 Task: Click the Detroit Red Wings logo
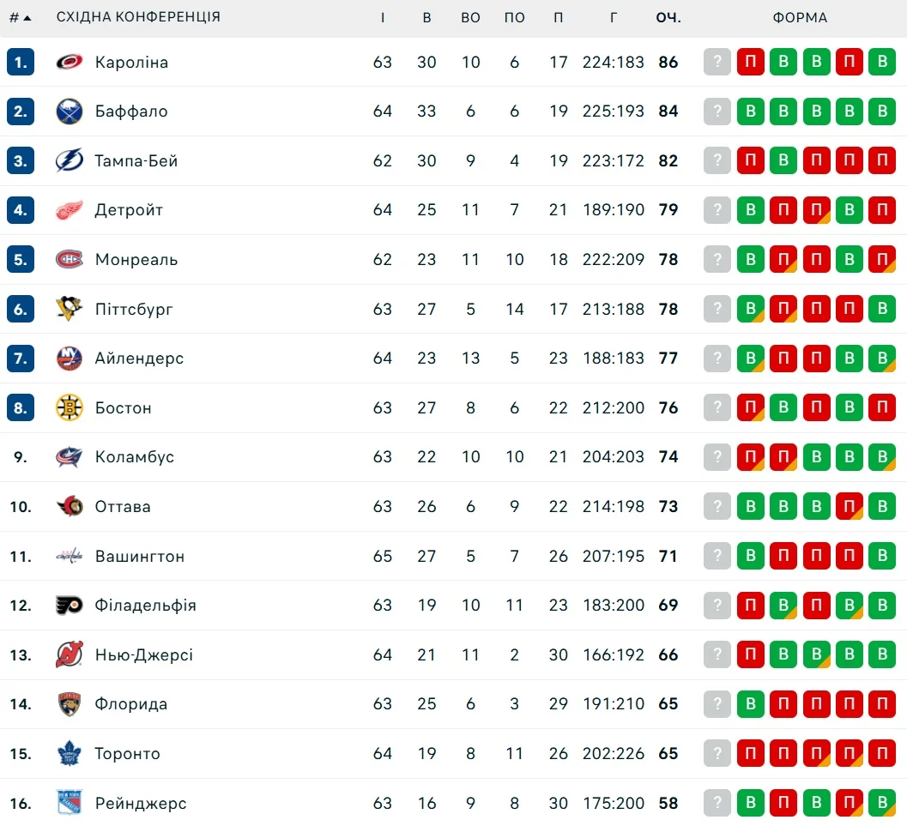pyautogui.click(x=70, y=210)
